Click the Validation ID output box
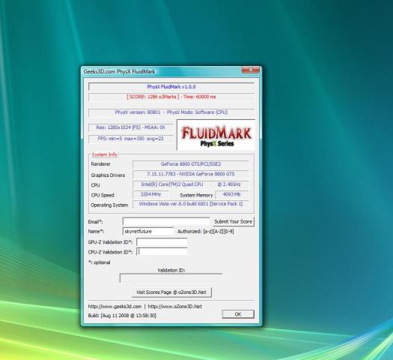393x360 pixels. (x=171, y=278)
